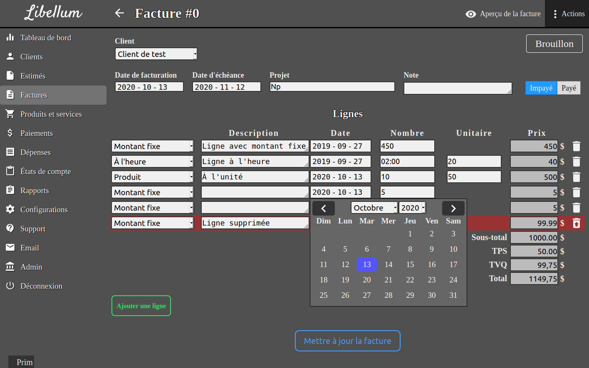
Task: Delete the 'Ligne avec montant fixe' row
Action: (x=576, y=146)
